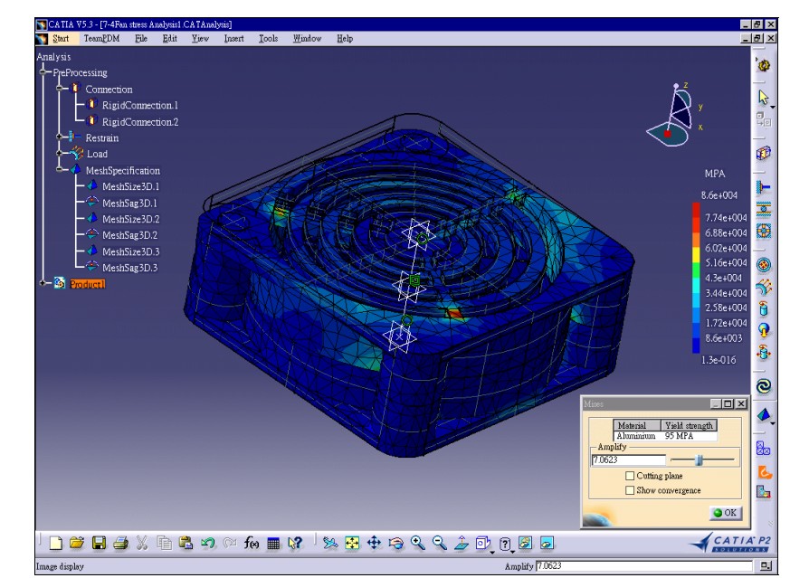Click the Save disk icon
This screenshot has width=790, height=578.
[x=99, y=542]
